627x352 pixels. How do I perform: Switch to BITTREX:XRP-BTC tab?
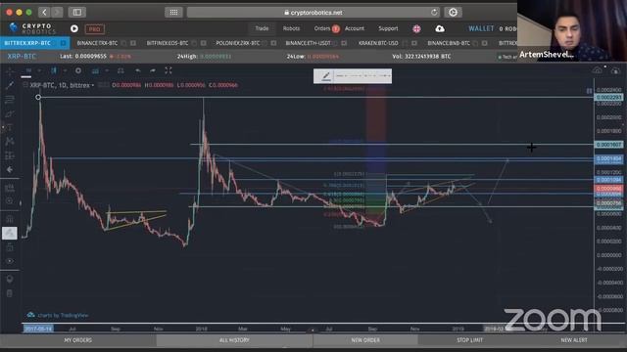(x=27, y=43)
